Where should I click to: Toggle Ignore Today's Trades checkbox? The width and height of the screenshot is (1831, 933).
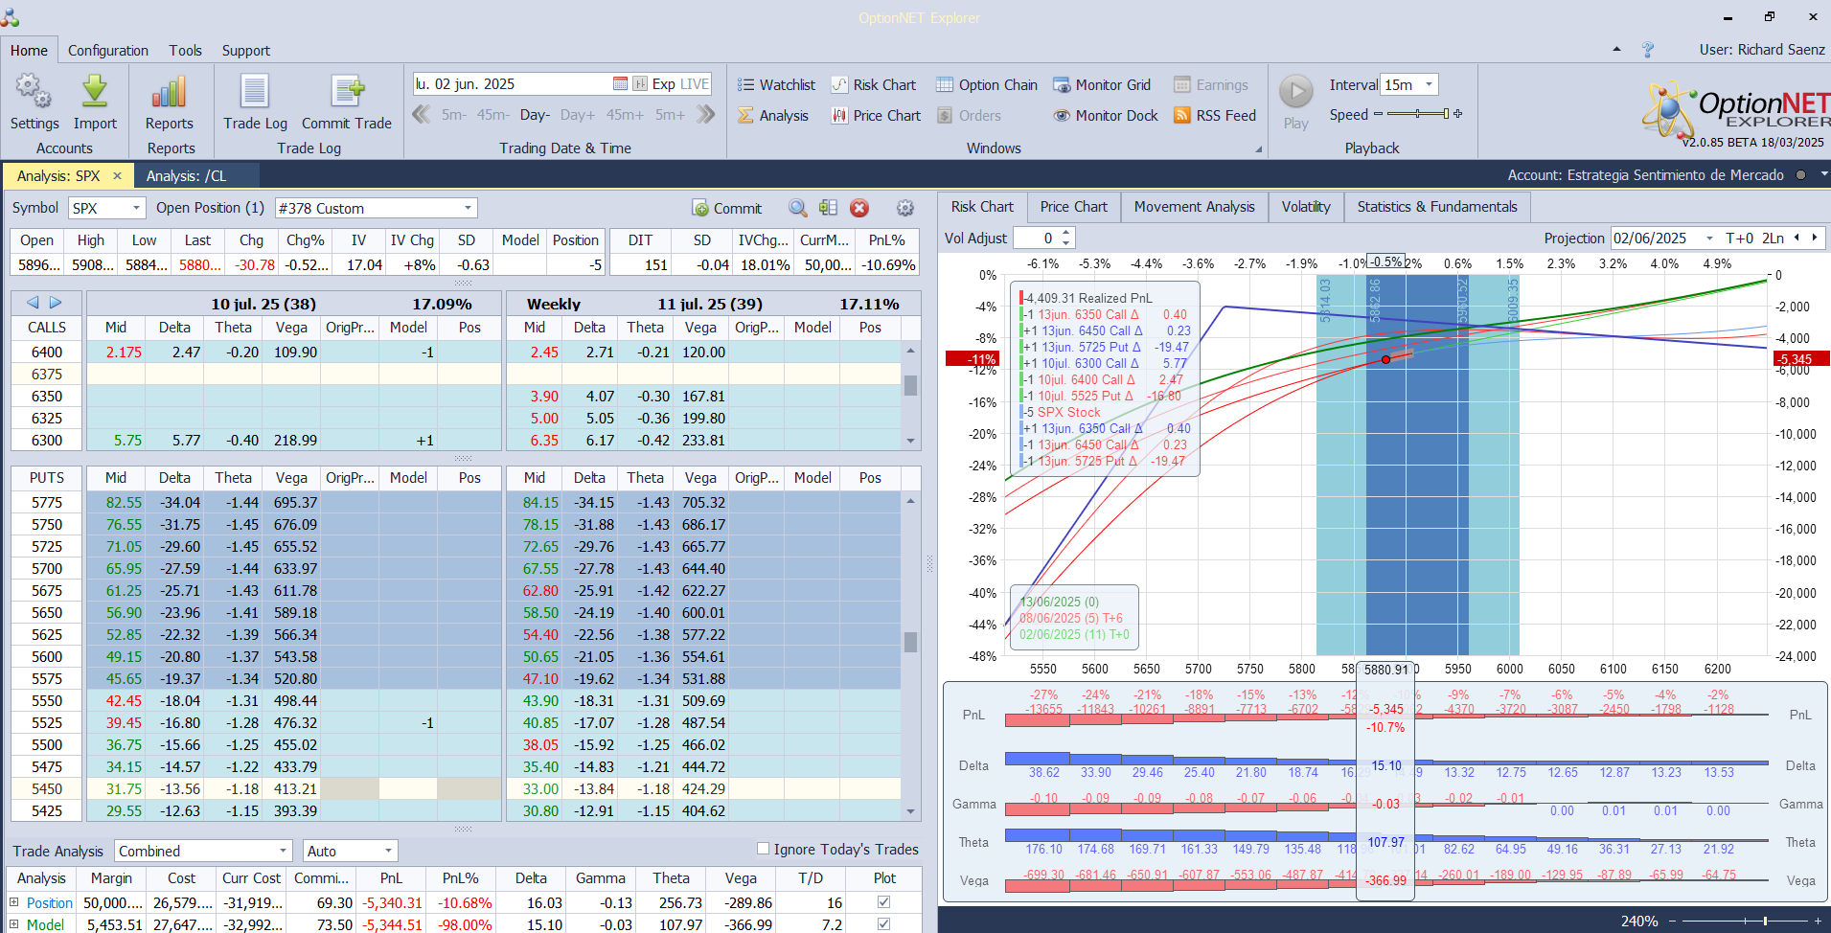click(x=764, y=849)
